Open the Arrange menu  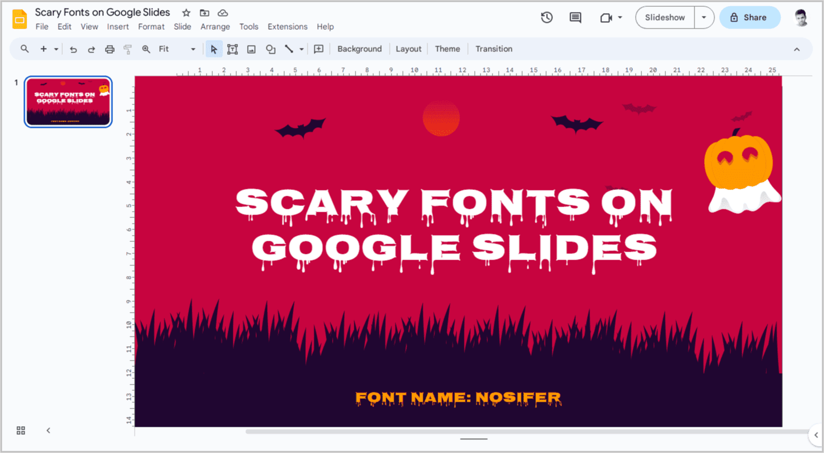[215, 27]
